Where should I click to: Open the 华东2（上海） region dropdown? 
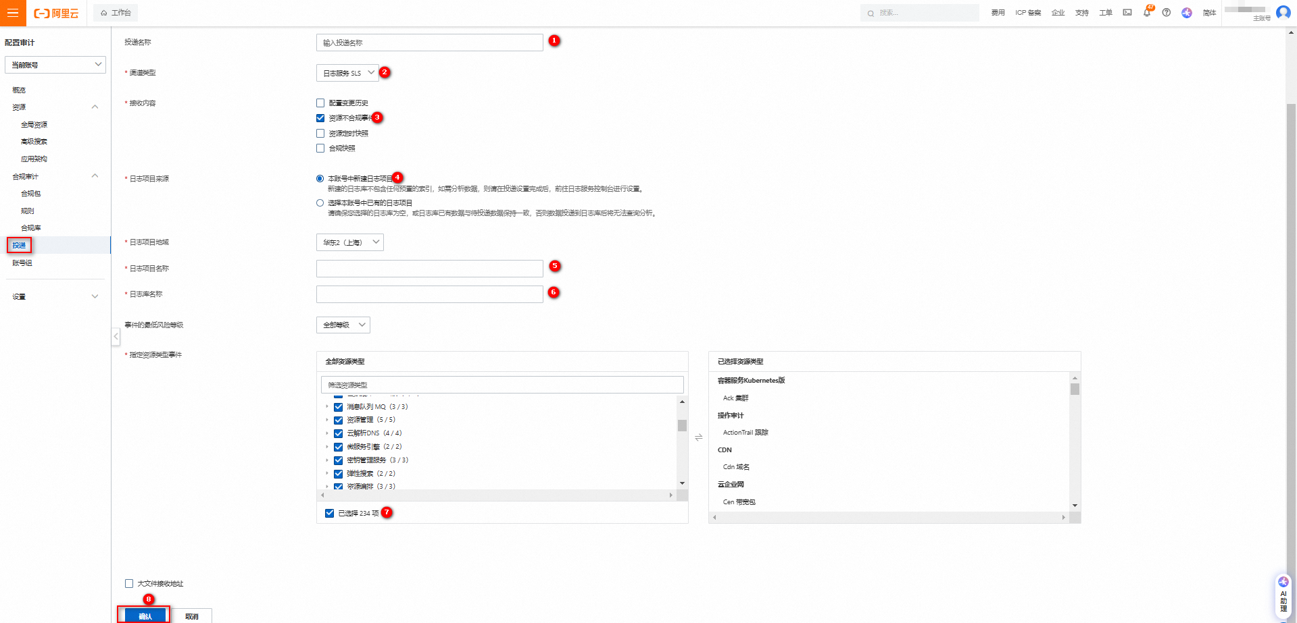[349, 242]
